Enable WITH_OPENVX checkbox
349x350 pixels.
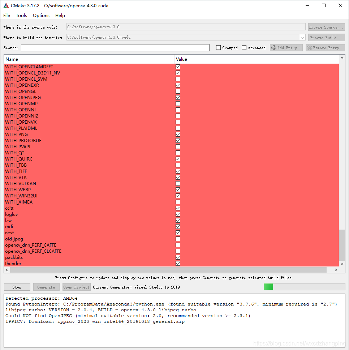click(178, 122)
